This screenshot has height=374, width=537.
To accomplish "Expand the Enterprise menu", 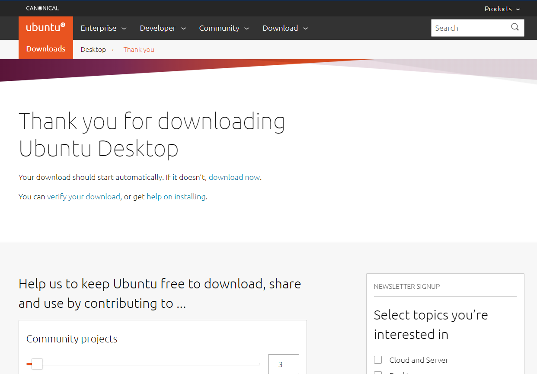I will point(103,28).
